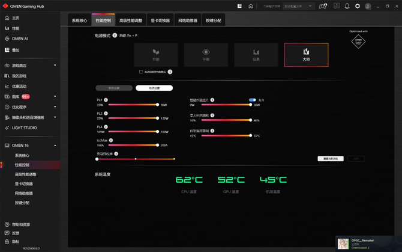Screen dimensions: 402x252
Task: Open the settings gear in title bar
Action: coord(358,6)
